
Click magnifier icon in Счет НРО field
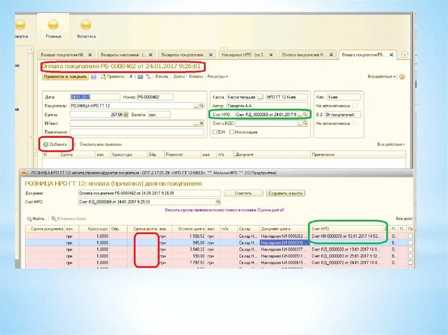click(305, 114)
